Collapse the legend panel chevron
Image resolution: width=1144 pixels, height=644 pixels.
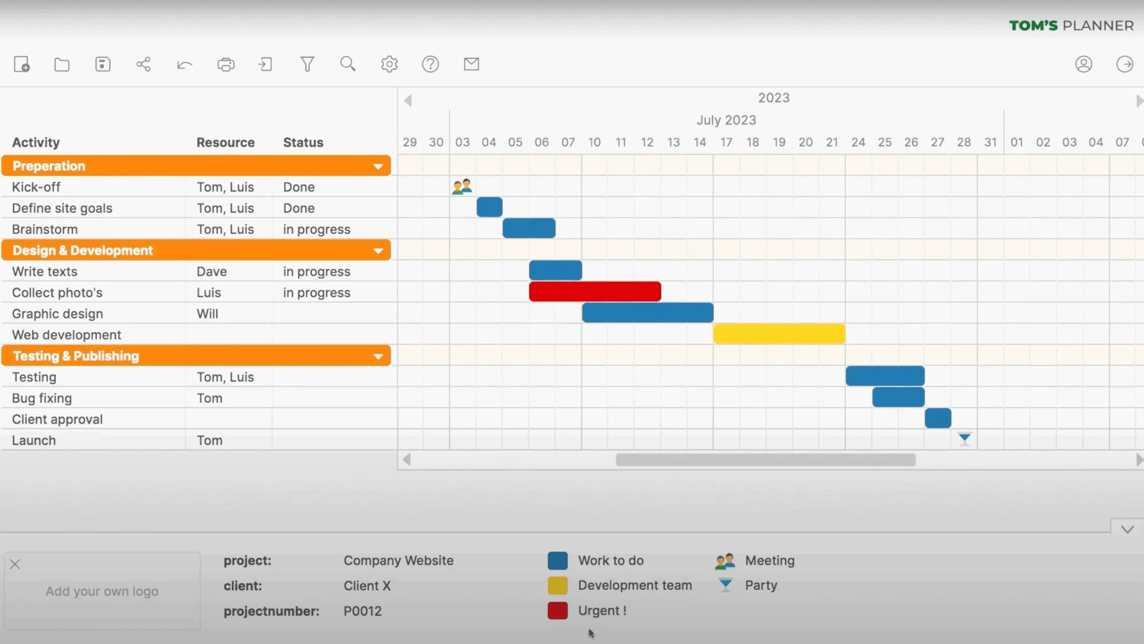coord(1127,529)
